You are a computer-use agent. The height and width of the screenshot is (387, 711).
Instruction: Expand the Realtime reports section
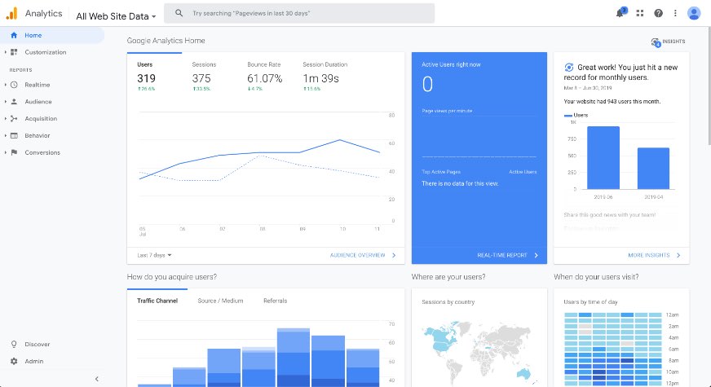coord(38,85)
